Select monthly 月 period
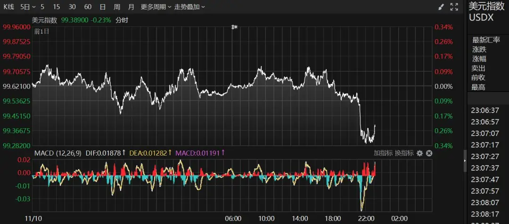Image resolution: width=509 pixels, height=224 pixels. pyautogui.click(x=131, y=7)
